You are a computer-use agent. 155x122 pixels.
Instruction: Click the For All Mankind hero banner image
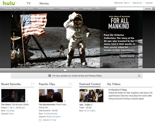[76, 40]
